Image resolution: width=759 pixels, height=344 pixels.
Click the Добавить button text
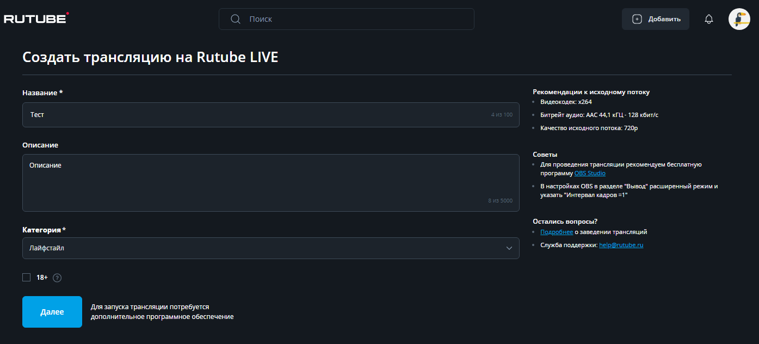click(x=664, y=19)
